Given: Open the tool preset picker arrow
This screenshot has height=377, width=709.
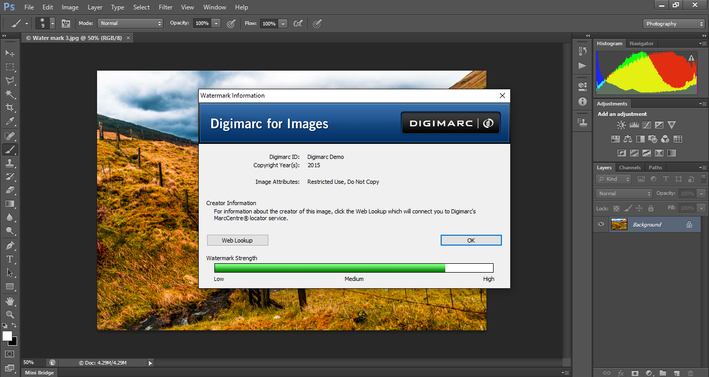Looking at the screenshot, I should 26,23.
